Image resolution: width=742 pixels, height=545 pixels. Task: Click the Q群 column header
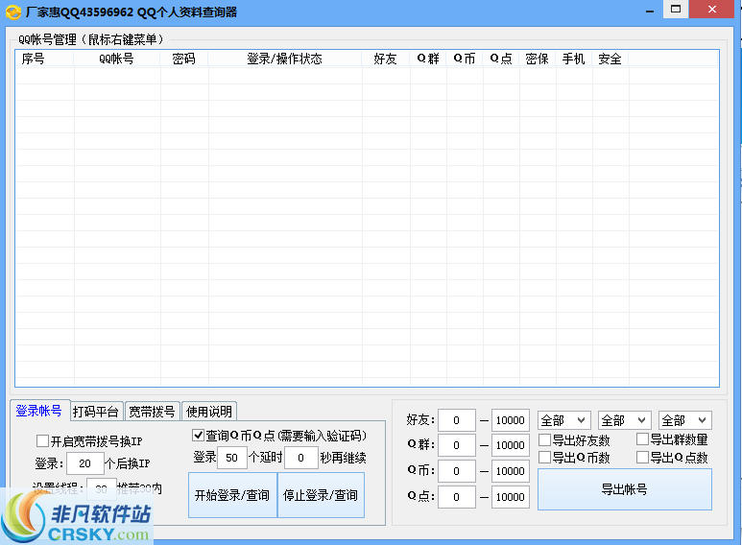(x=428, y=59)
